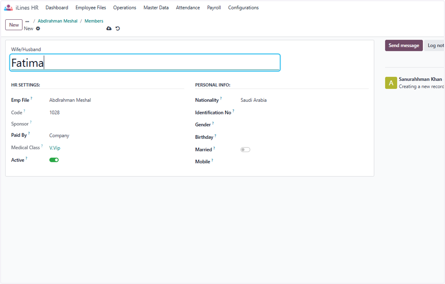The width and height of the screenshot is (445, 284).
Task: Open the Gender selection field
Action: point(304,125)
